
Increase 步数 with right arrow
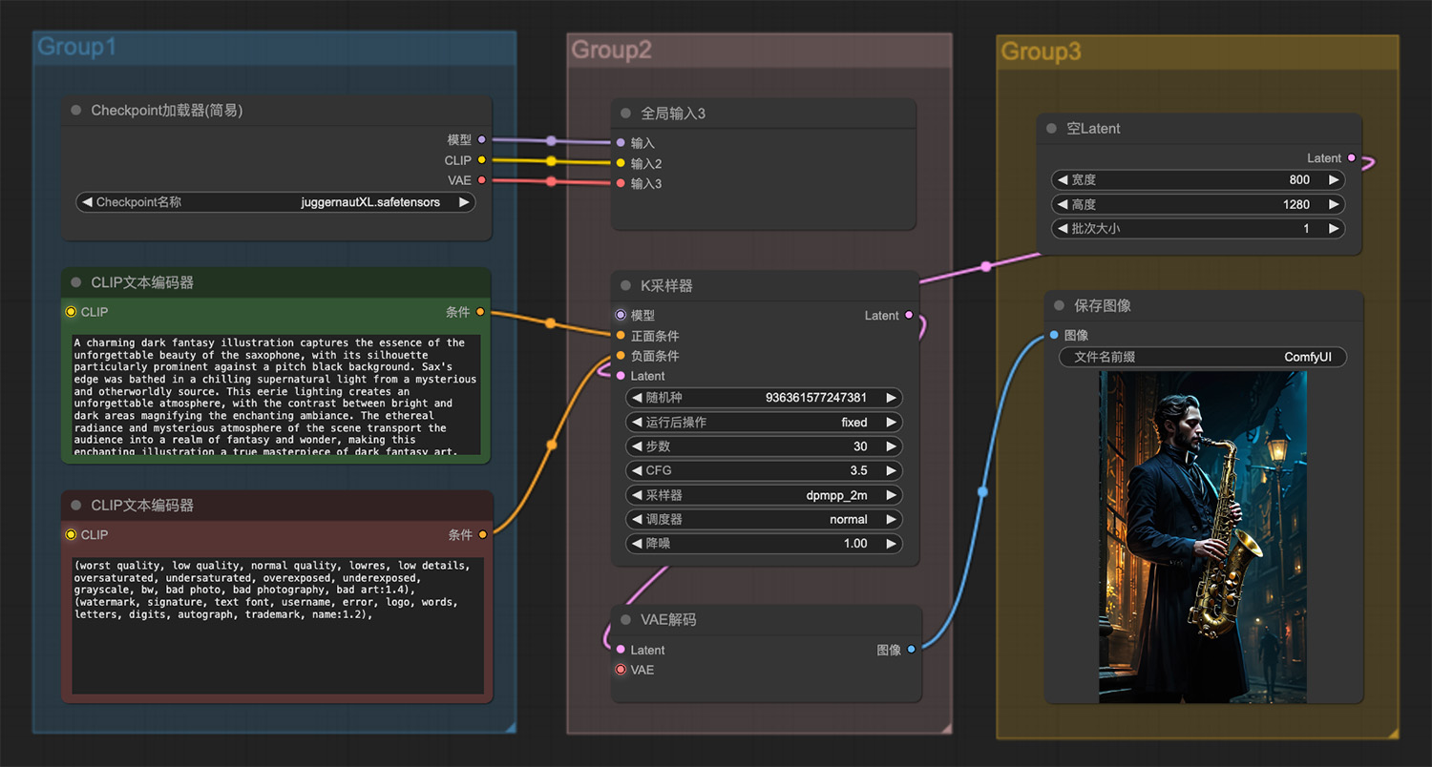891,446
